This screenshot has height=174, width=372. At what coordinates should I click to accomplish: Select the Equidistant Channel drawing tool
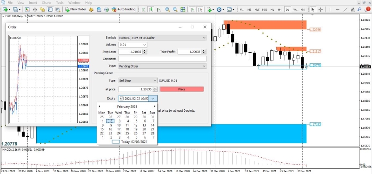pyautogui.click(x=353, y=9)
